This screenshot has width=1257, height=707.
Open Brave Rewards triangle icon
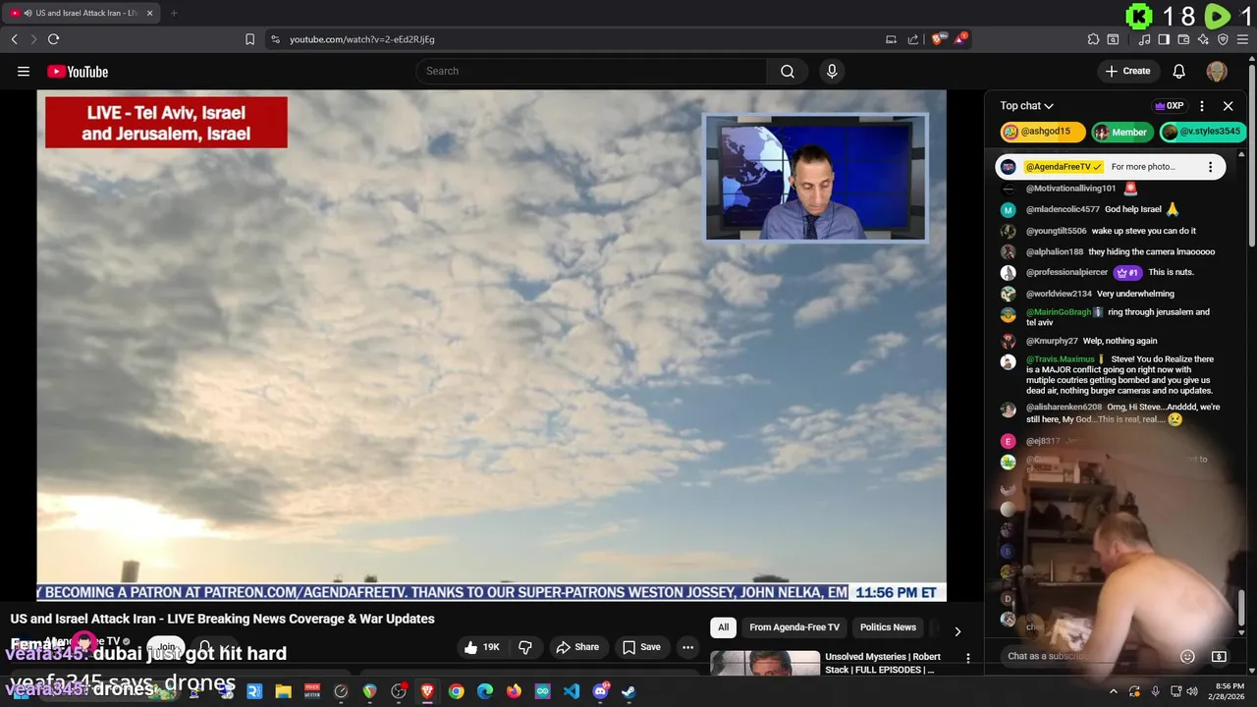960,39
